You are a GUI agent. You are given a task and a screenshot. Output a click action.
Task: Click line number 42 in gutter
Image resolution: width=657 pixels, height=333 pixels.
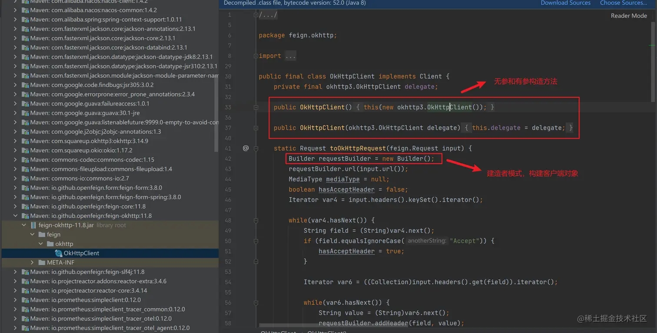pos(228,158)
